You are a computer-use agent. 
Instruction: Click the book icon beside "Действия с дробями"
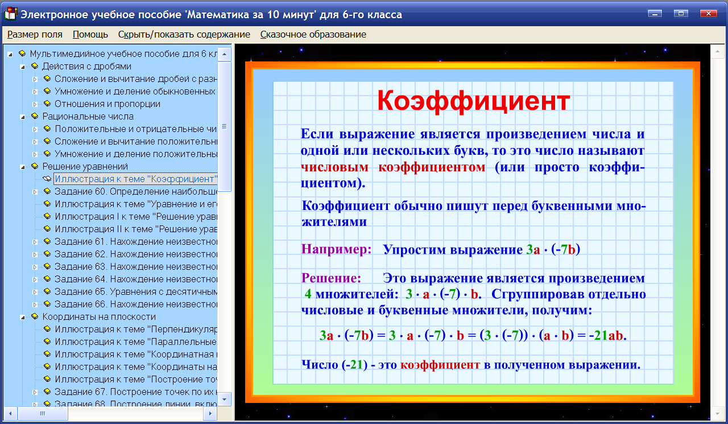click(35, 66)
